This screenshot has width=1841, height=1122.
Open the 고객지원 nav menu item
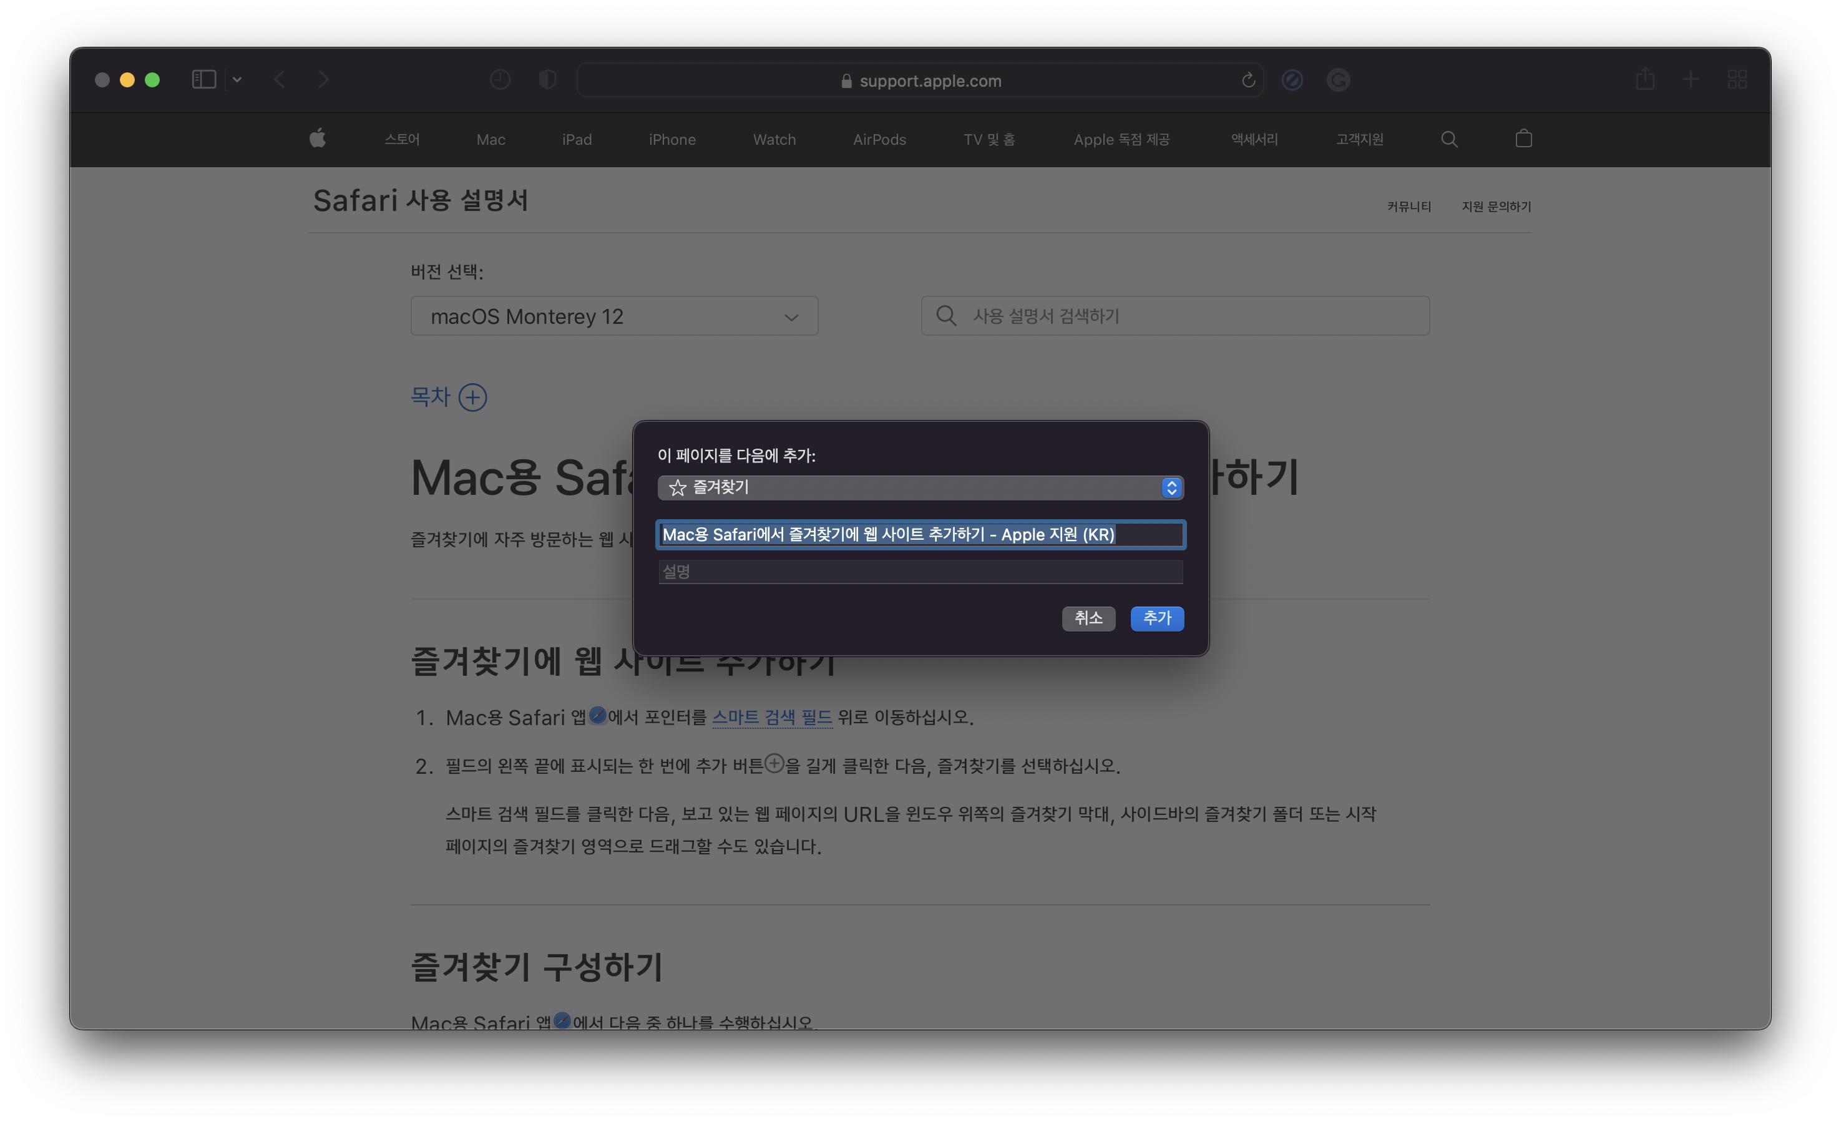coord(1359,140)
